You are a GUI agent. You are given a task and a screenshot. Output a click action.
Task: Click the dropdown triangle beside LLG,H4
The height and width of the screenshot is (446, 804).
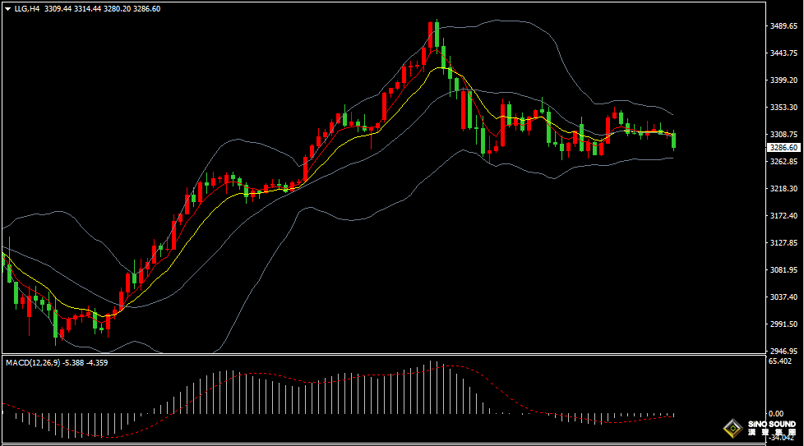pyautogui.click(x=7, y=9)
